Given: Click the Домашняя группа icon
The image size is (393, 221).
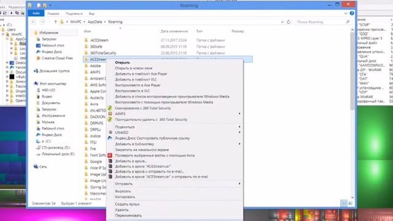Looking at the screenshot, I should (x=36, y=71).
